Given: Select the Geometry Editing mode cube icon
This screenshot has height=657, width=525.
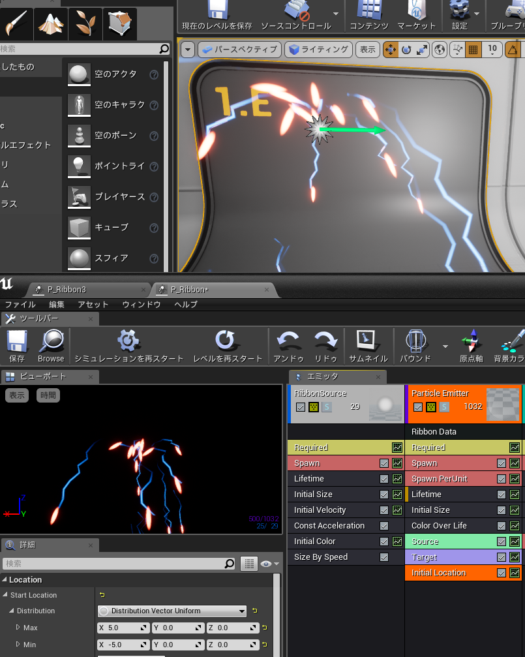Looking at the screenshot, I should pyautogui.click(x=120, y=23).
